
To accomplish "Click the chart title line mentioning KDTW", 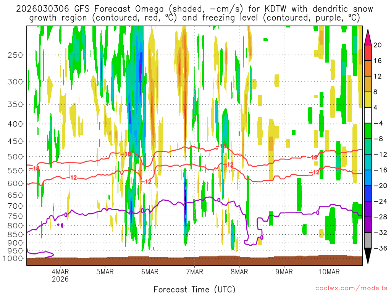I will coord(194,9).
